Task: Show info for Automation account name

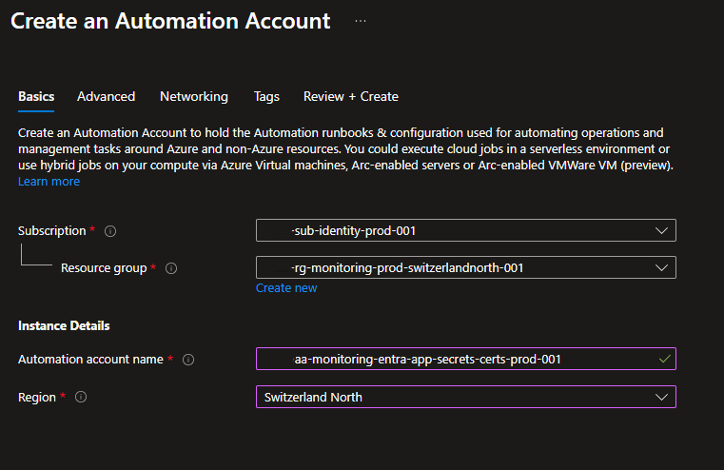Action: coord(188,360)
